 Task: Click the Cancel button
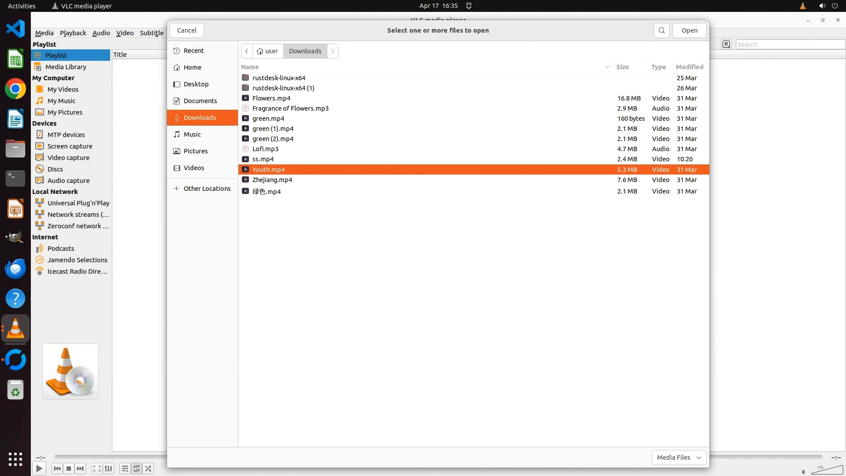[x=186, y=30]
